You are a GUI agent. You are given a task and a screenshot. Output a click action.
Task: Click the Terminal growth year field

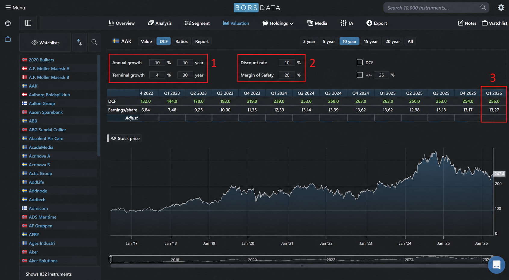coord(185,75)
